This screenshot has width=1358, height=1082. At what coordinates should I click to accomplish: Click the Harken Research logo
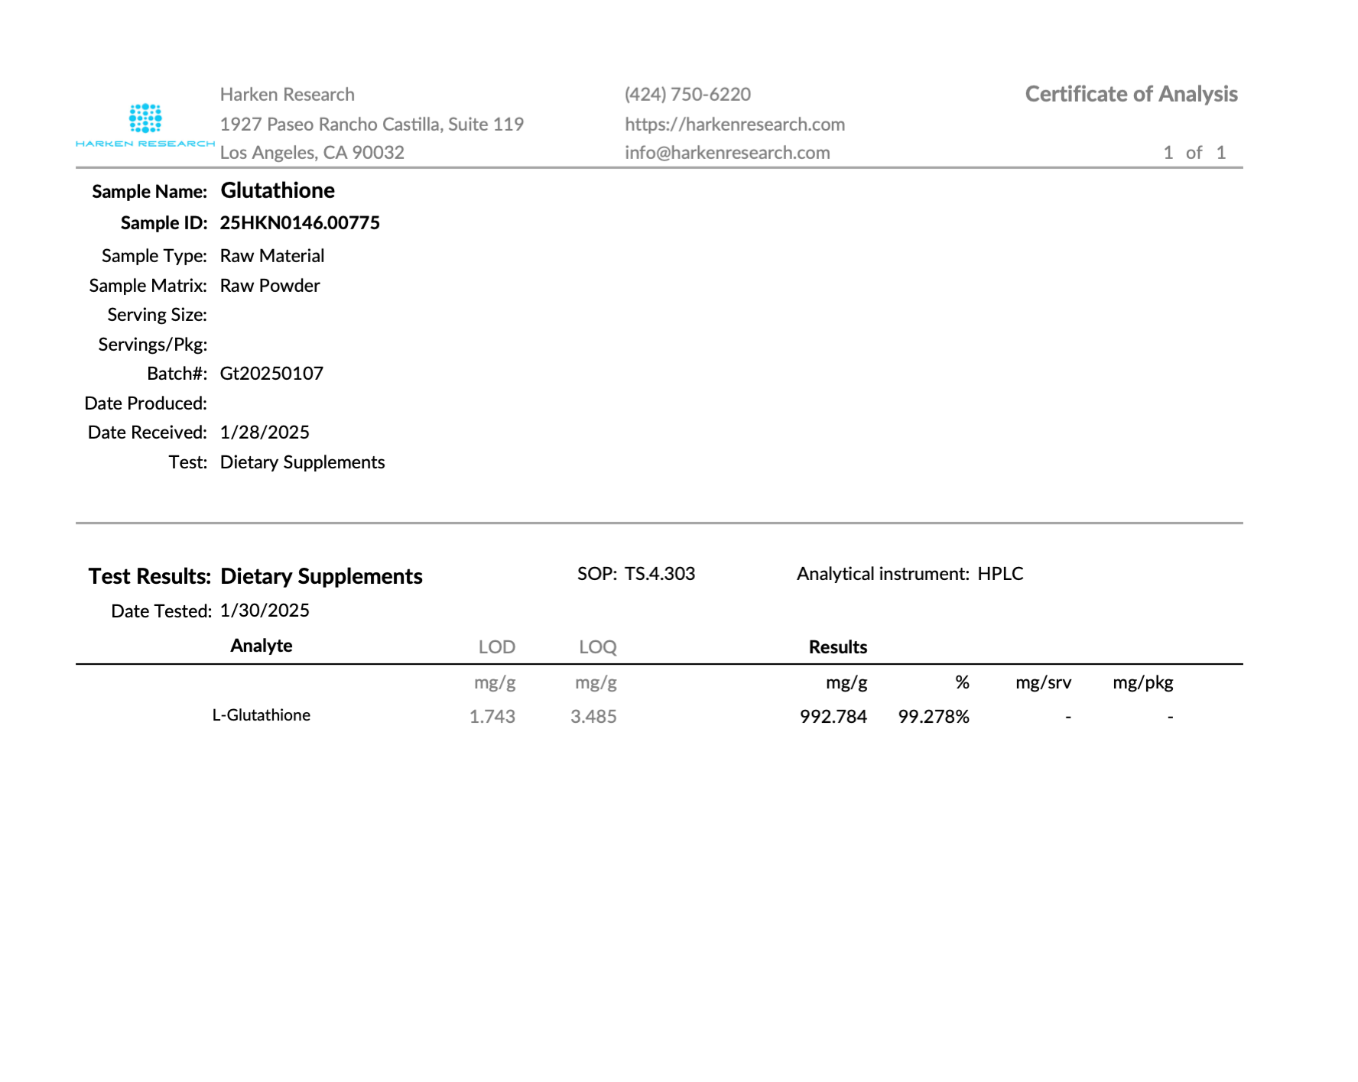click(x=145, y=125)
